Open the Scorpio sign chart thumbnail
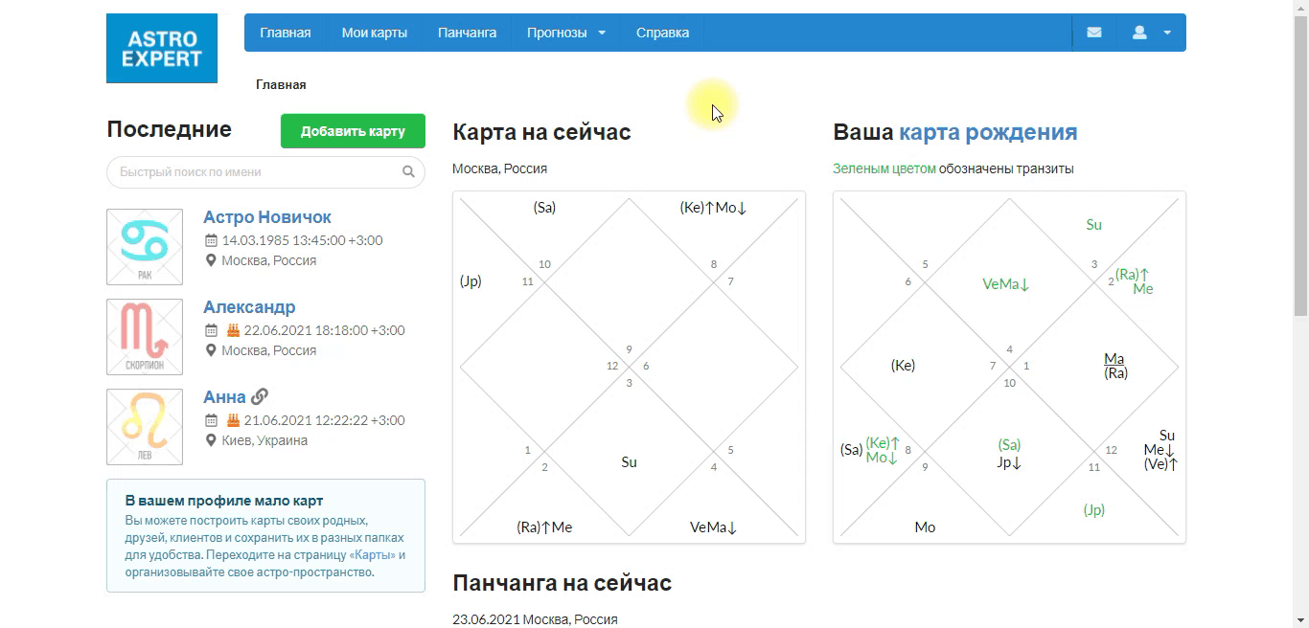The height and width of the screenshot is (628, 1309). pos(145,337)
